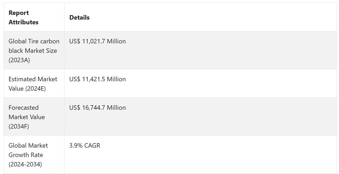Click the text black Market Size

pyautogui.click(x=33, y=51)
